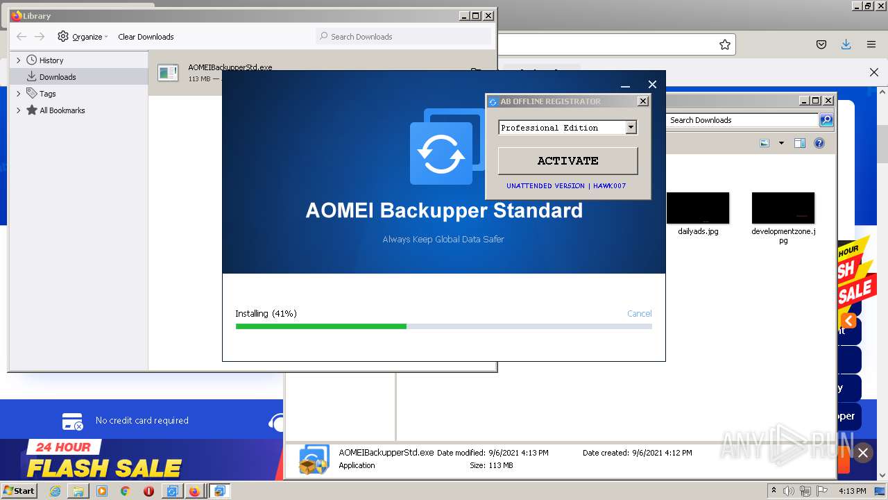Bookmark this page with the star icon
The height and width of the screenshot is (500, 888).
click(x=725, y=44)
